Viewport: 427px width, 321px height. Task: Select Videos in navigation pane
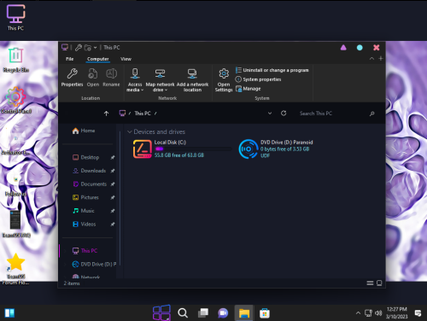[84, 225]
